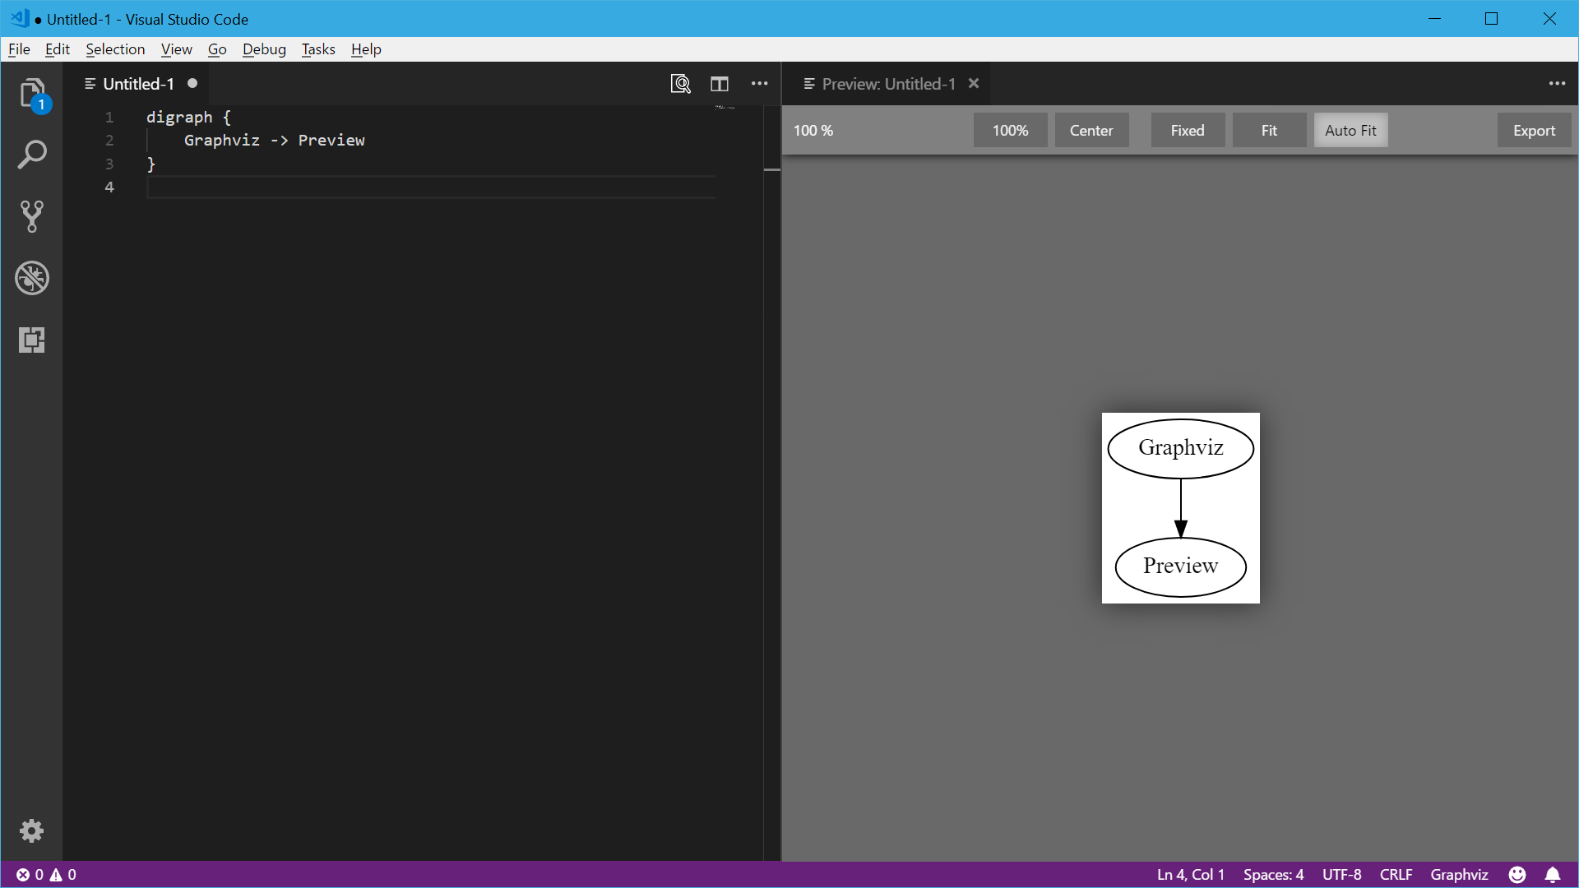Open the Source Control icon
The width and height of the screenshot is (1579, 888).
(32, 216)
